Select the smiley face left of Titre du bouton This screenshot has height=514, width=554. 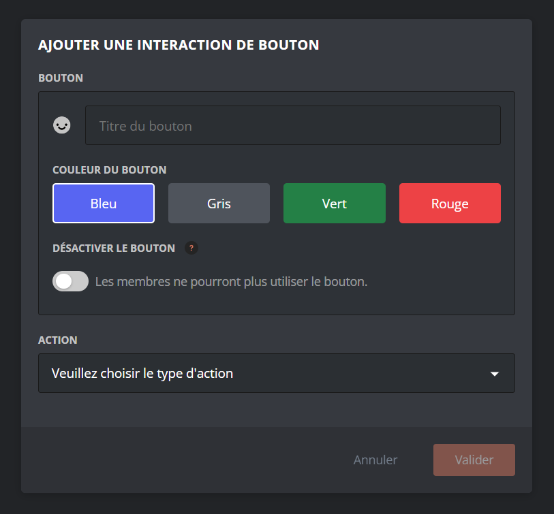[61, 125]
